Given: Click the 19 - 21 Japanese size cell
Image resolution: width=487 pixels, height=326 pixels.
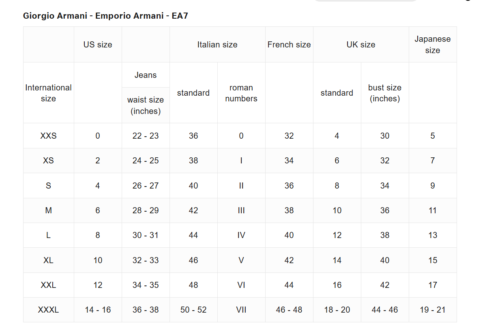Looking at the screenshot, I should pos(433,310).
